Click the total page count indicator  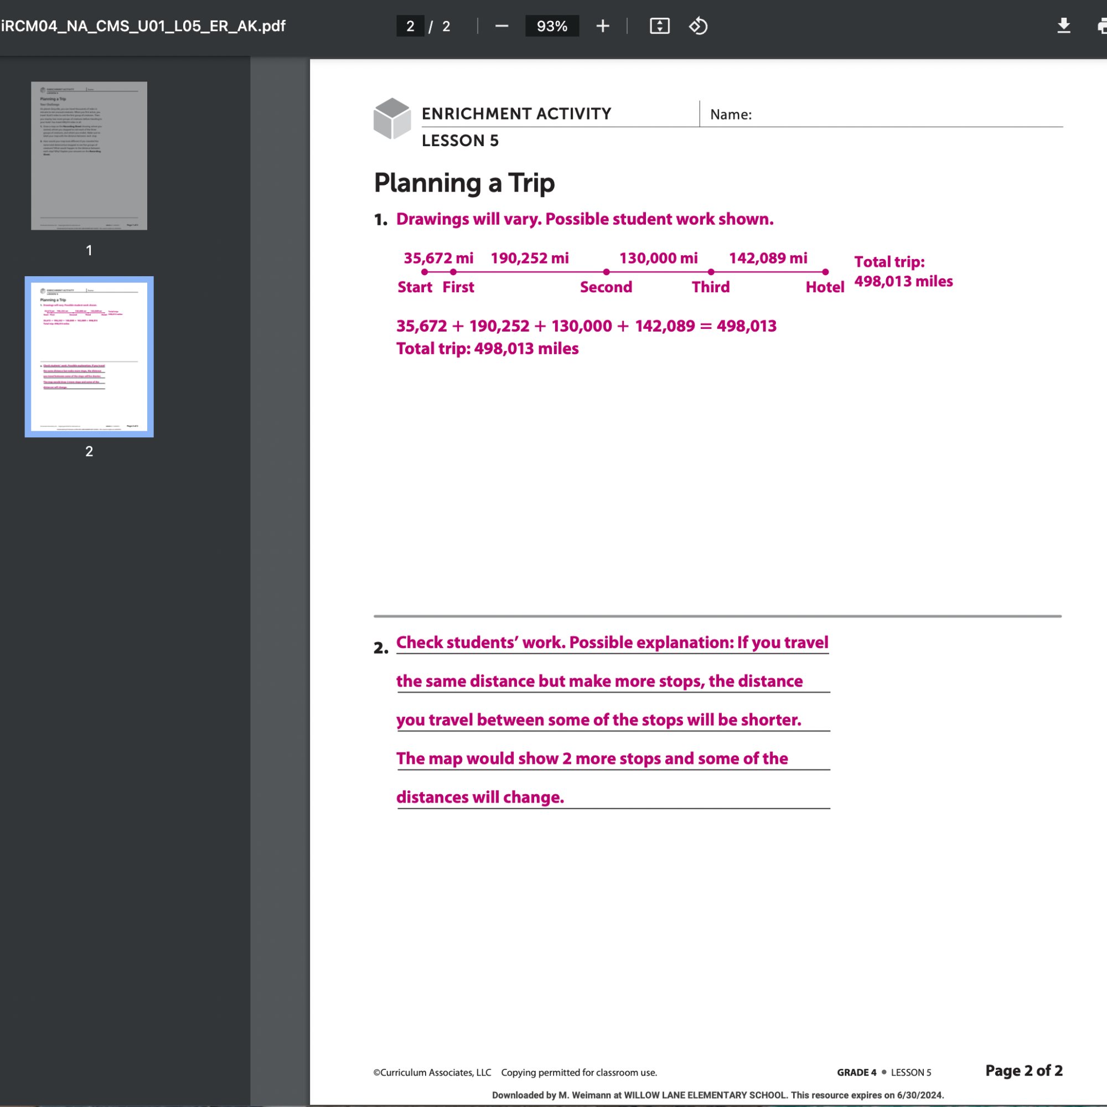pyautogui.click(x=446, y=27)
